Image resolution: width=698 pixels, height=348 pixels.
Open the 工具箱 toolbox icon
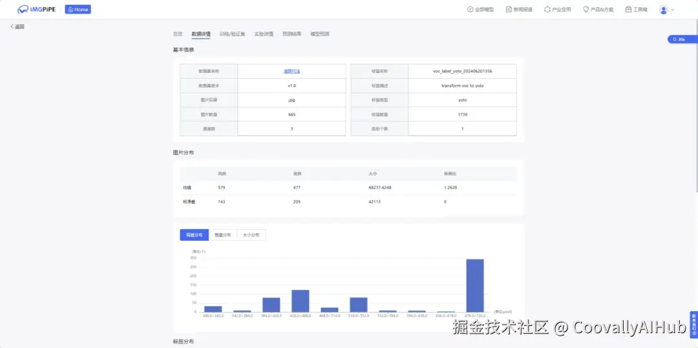628,9
